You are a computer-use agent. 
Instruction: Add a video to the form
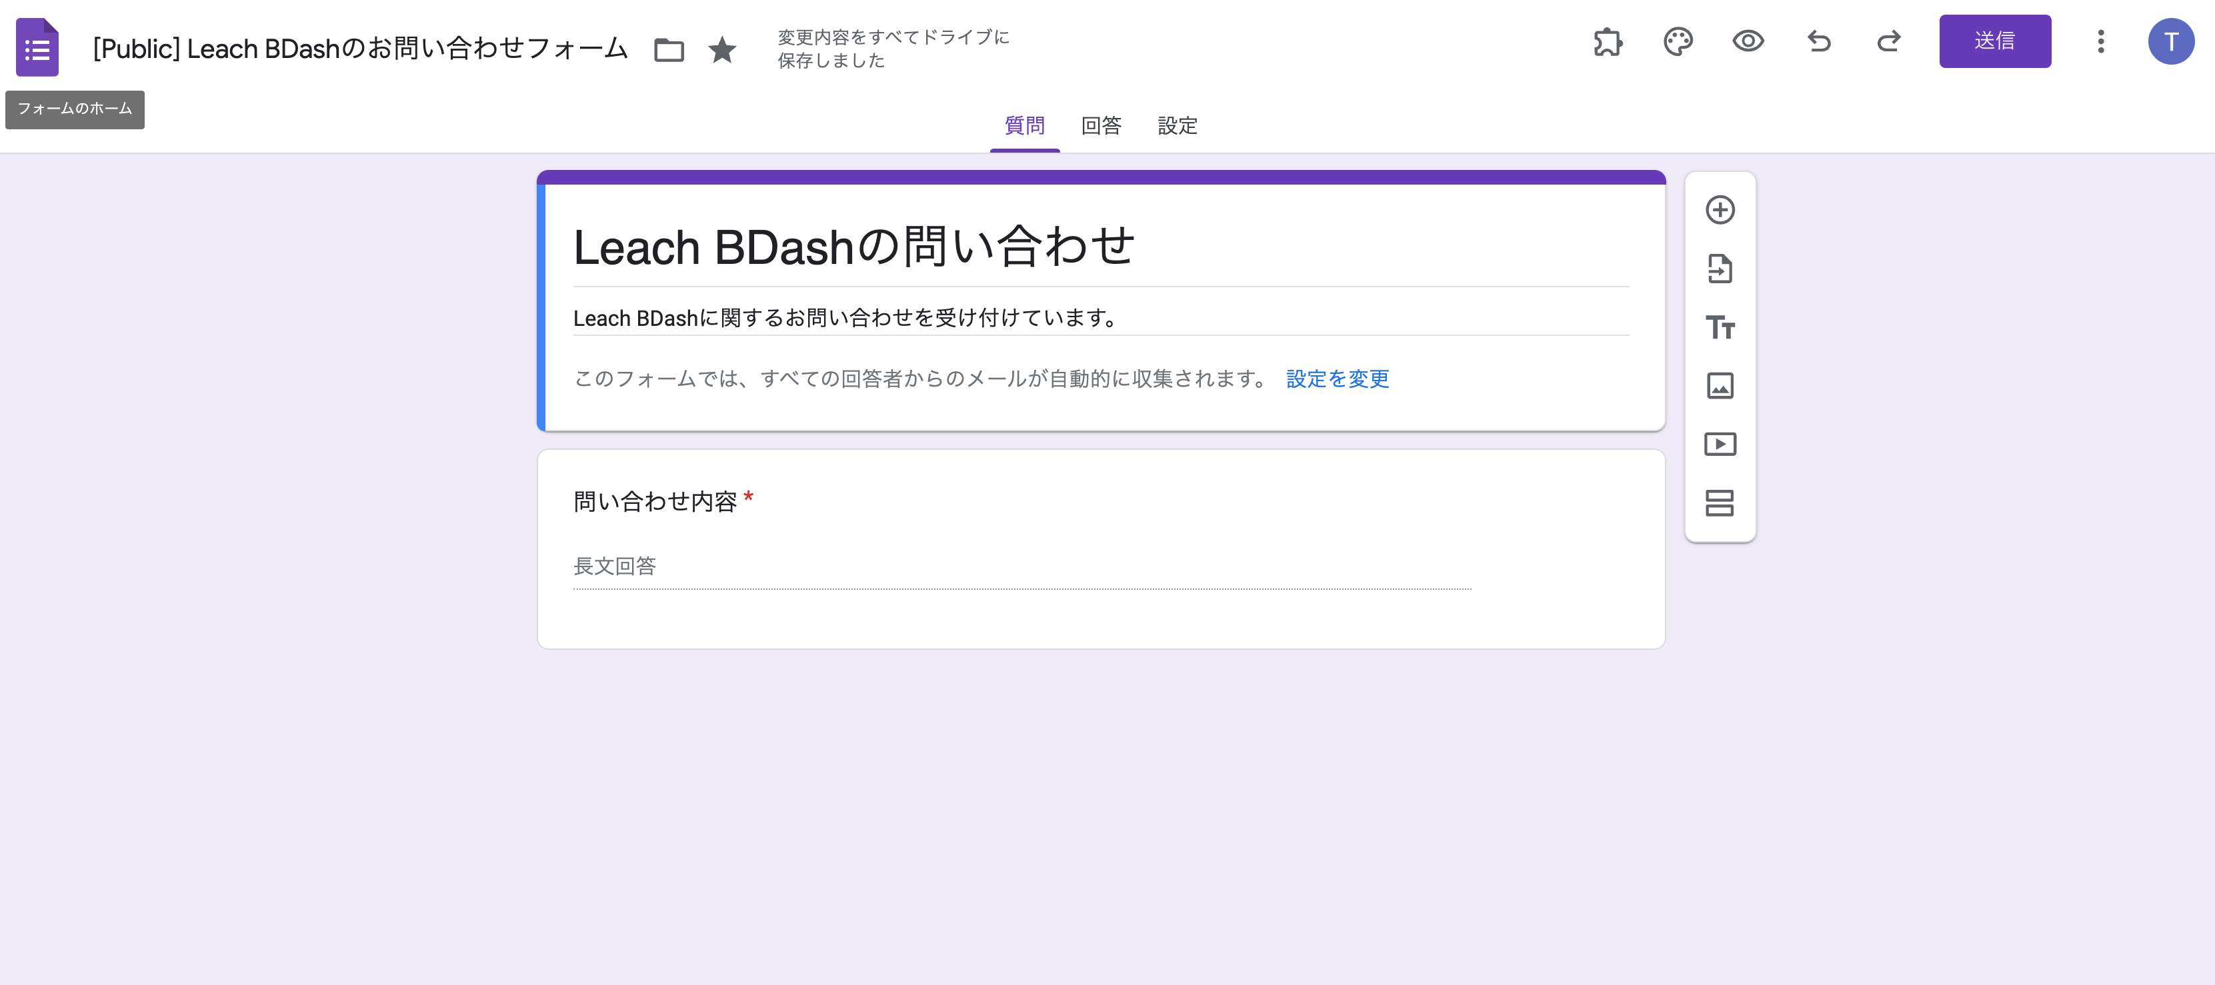coord(1720,445)
